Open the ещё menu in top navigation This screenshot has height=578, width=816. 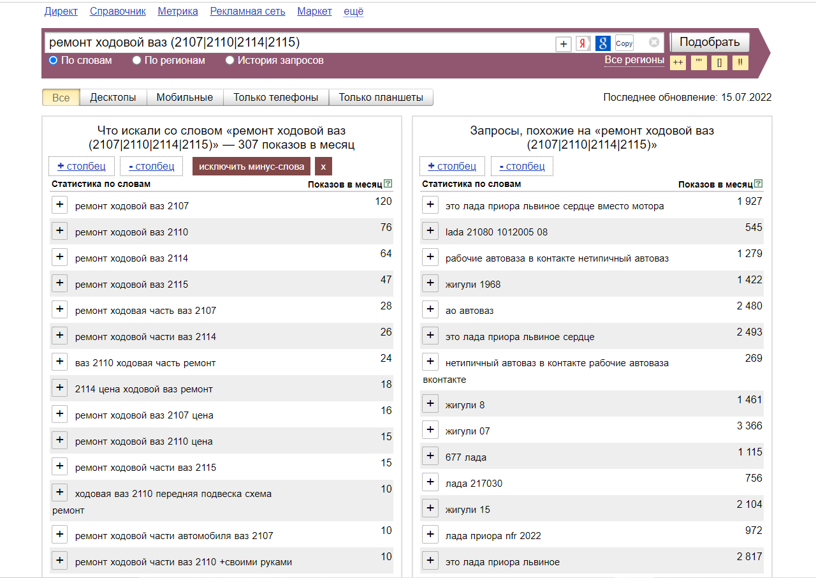click(x=354, y=11)
